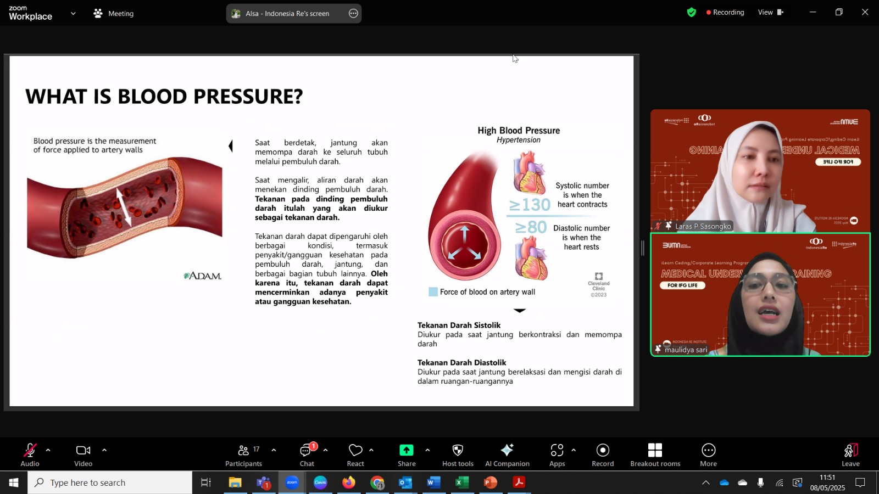Toggle the Video camera on
This screenshot has height=494, width=879.
point(83,455)
